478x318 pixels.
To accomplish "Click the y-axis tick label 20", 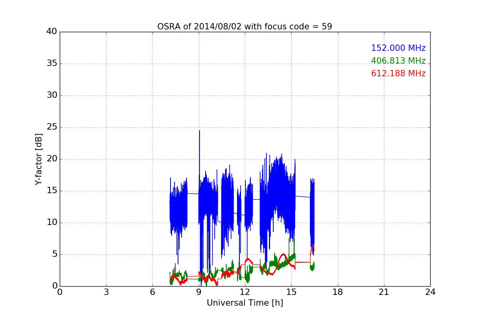I will point(52,159).
